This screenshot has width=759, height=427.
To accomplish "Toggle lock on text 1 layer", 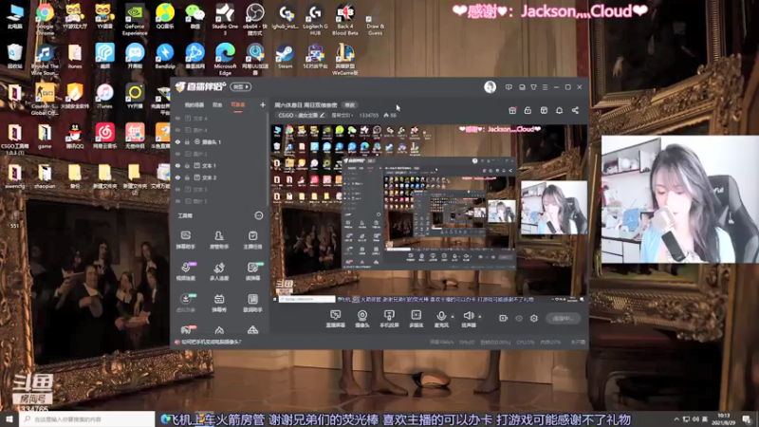I will pyautogui.click(x=187, y=165).
